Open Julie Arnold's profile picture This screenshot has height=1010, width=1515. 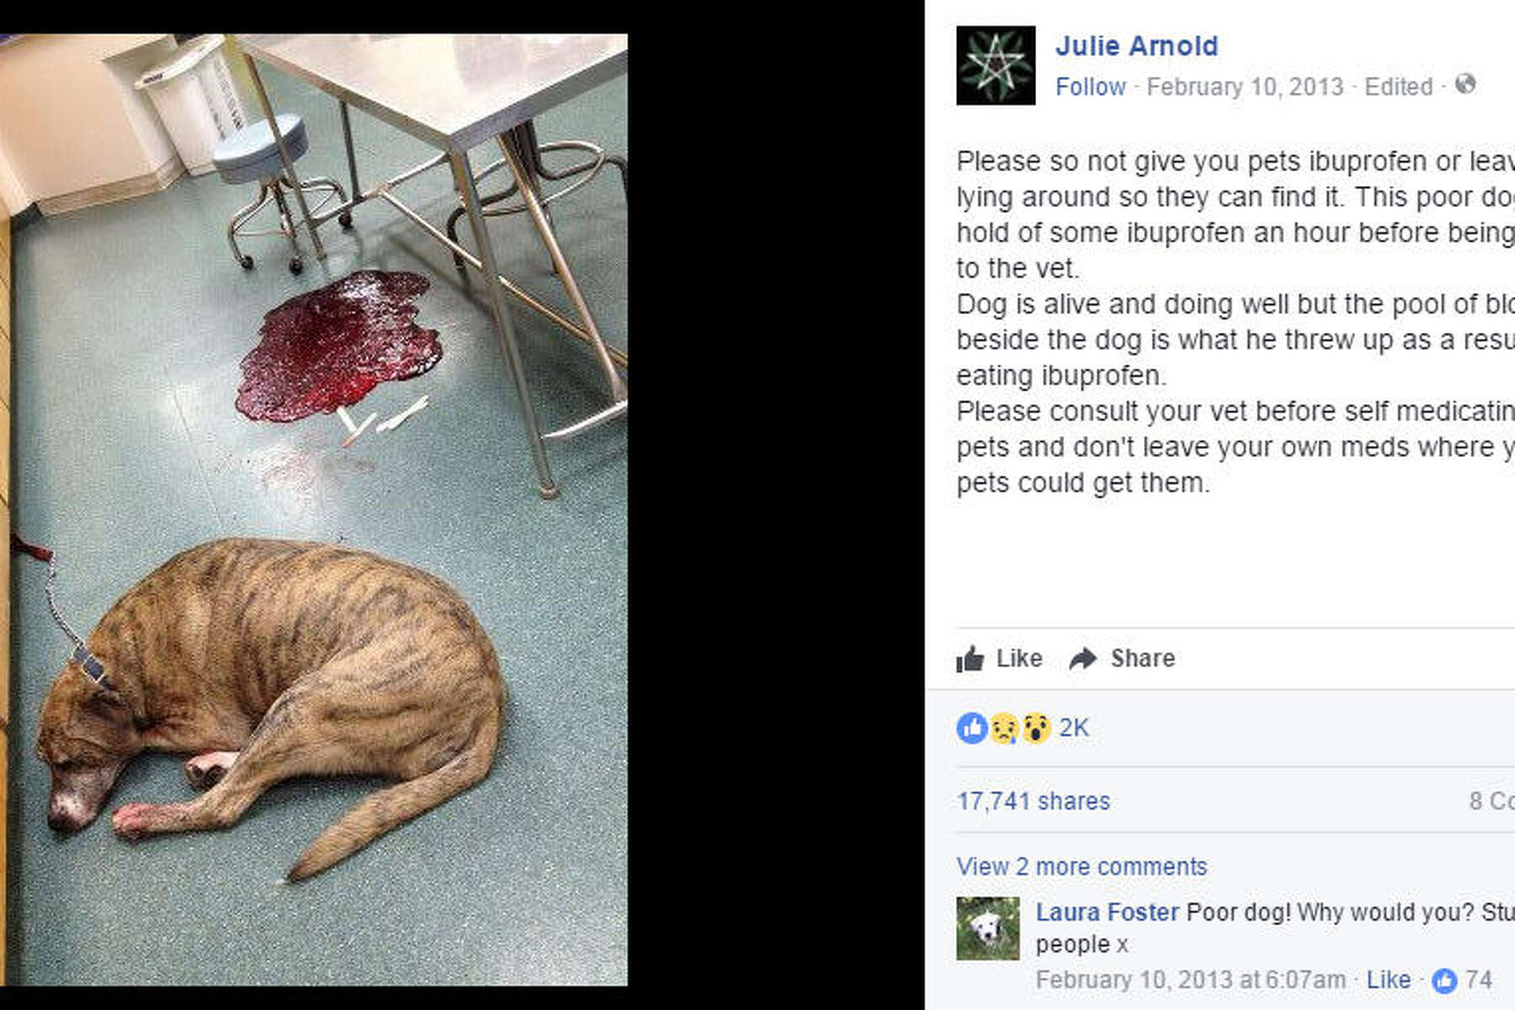pyautogui.click(x=996, y=66)
